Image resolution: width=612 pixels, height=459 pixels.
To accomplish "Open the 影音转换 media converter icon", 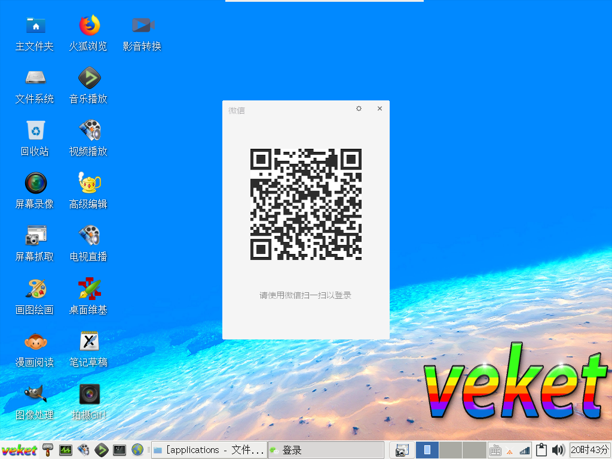I will 143,26.
